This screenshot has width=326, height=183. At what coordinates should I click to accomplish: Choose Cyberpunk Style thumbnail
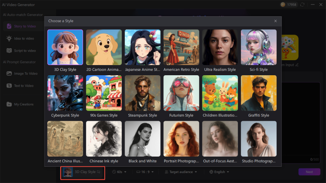click(x=65, y=93)
